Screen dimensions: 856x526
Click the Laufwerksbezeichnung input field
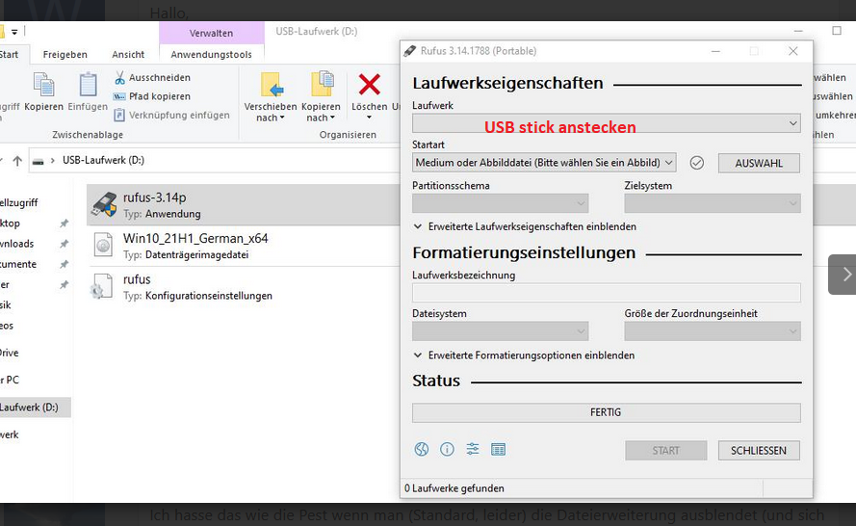pyautogui.click(x=606, y=293)
